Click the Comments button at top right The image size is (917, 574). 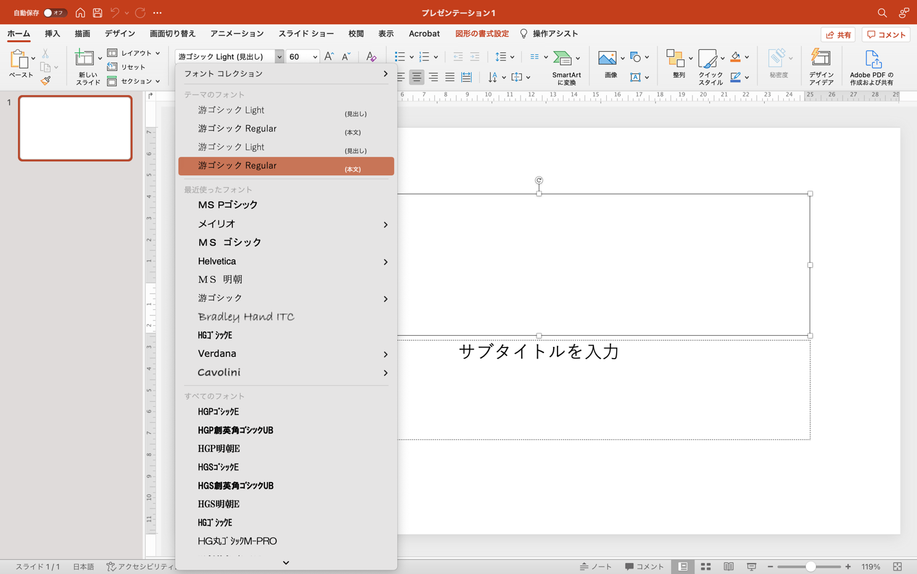(x=886, y=35)
